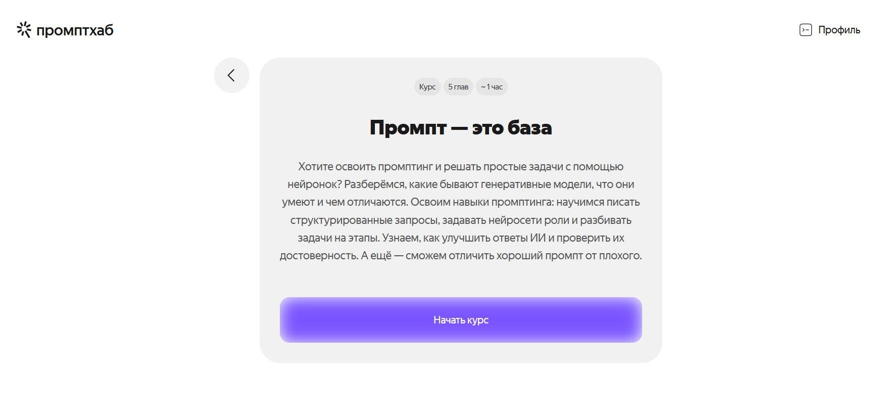Click the line starting with достоверность
Image resolution: width=876 pixels, height=419 pixels.
pyautogui.click(x=460, y=256)
